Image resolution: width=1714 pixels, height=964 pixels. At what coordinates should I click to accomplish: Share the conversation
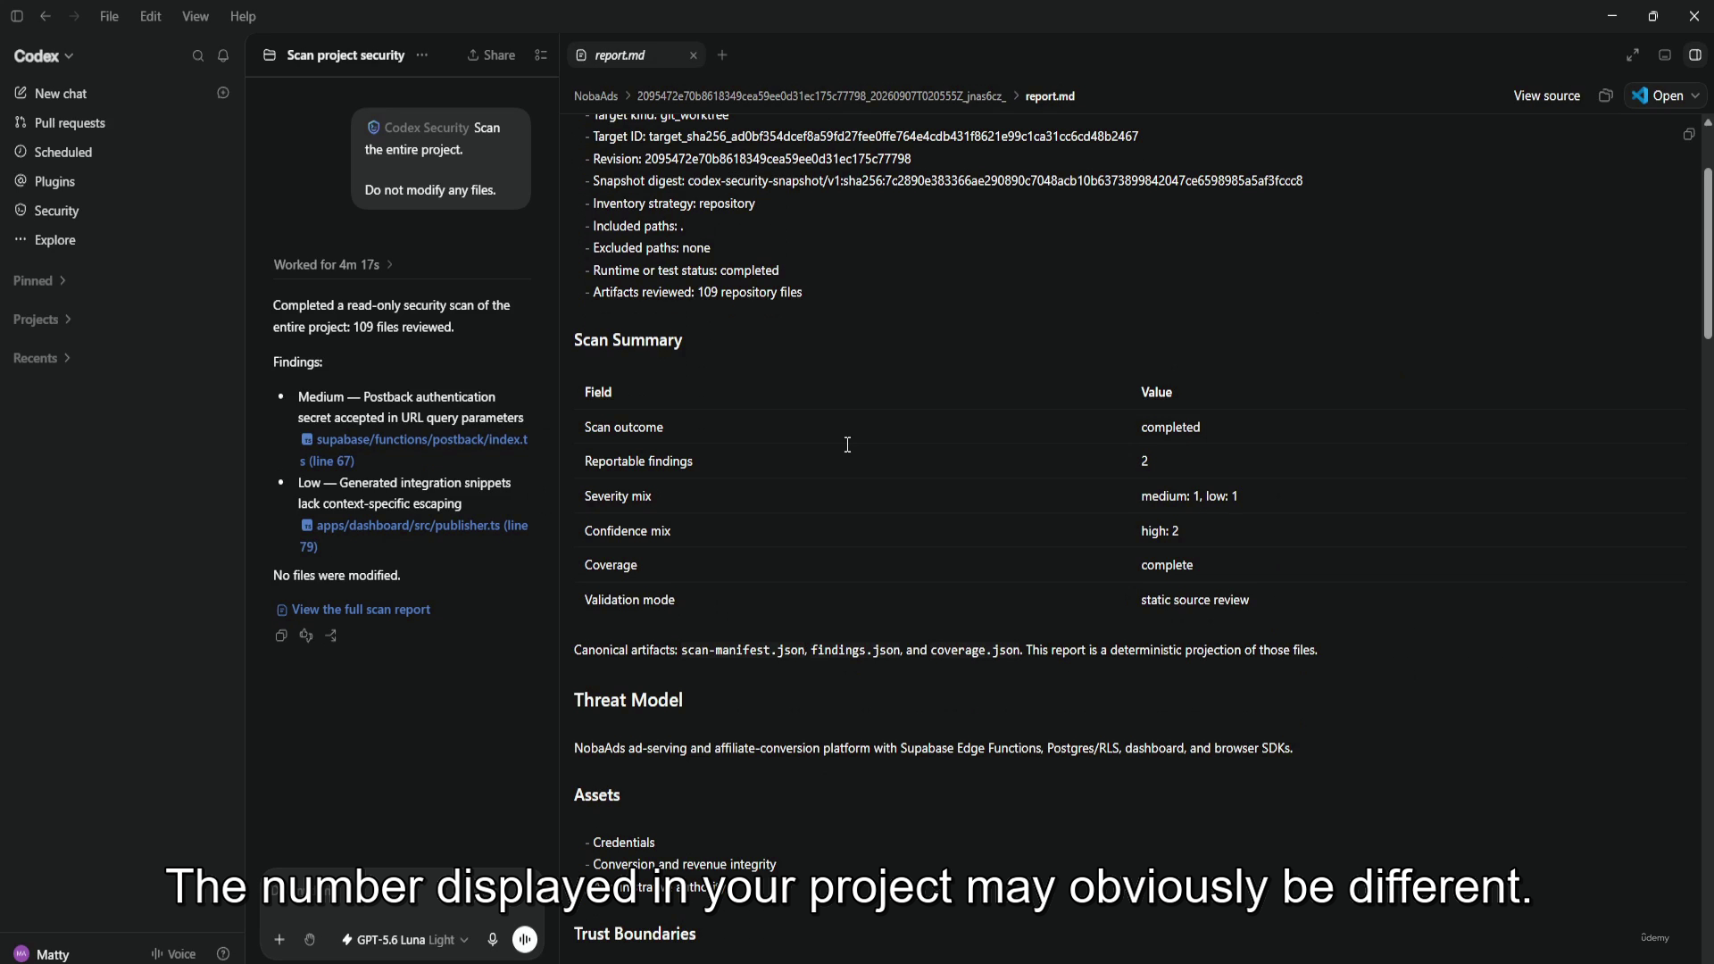pyautogui.click(x=491, y=55)
